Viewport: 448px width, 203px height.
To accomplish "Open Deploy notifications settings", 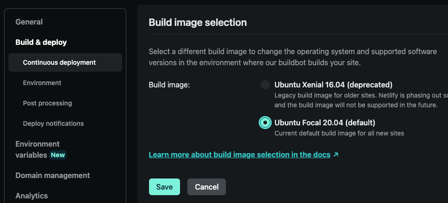I will coord(53,123).
